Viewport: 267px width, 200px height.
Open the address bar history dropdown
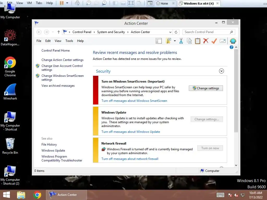coord(170,32)
